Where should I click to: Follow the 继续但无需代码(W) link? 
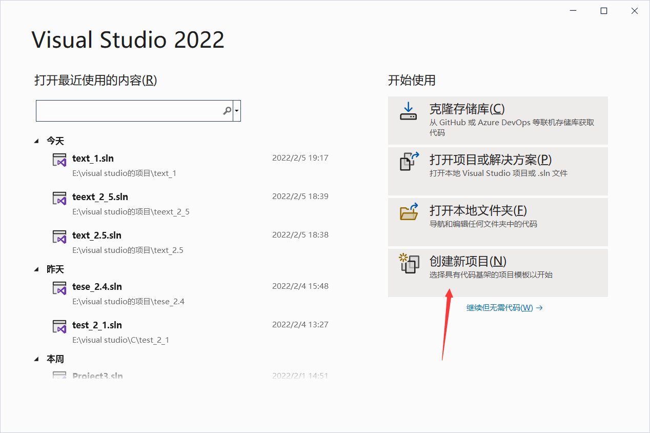(504, 308)
